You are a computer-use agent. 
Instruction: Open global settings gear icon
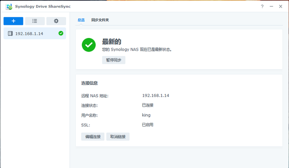pos(56,21)
